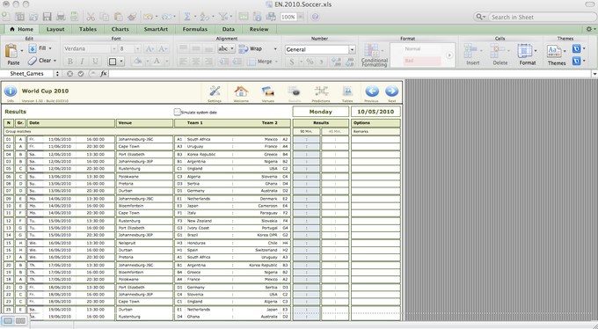The height and width of the screenshot is (329, 598).
Task: Open the Predictions icon
Action: point(321,91)
